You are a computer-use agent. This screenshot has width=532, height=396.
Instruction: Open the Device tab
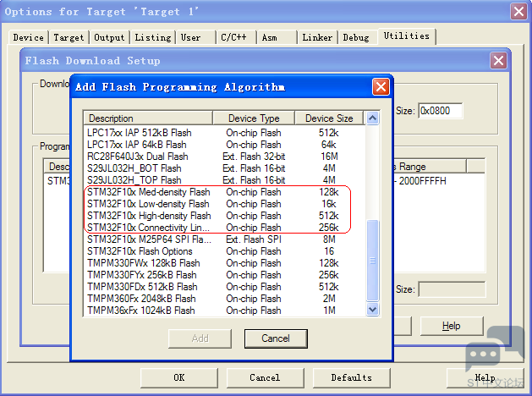(28, 37)
